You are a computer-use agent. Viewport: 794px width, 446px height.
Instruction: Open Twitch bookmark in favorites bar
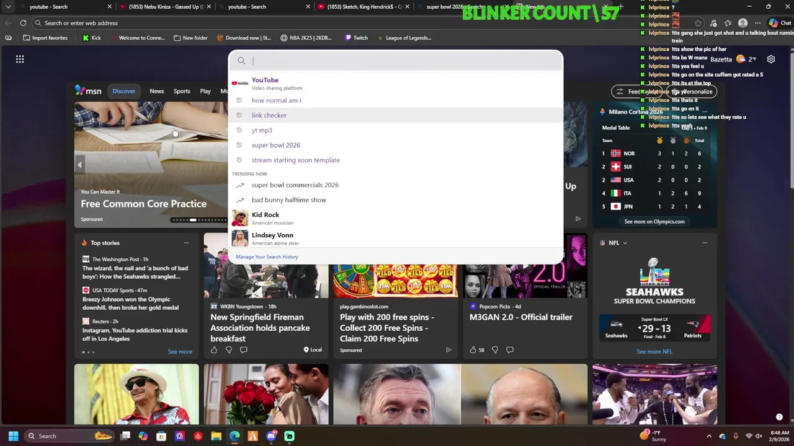pos(356,38)
